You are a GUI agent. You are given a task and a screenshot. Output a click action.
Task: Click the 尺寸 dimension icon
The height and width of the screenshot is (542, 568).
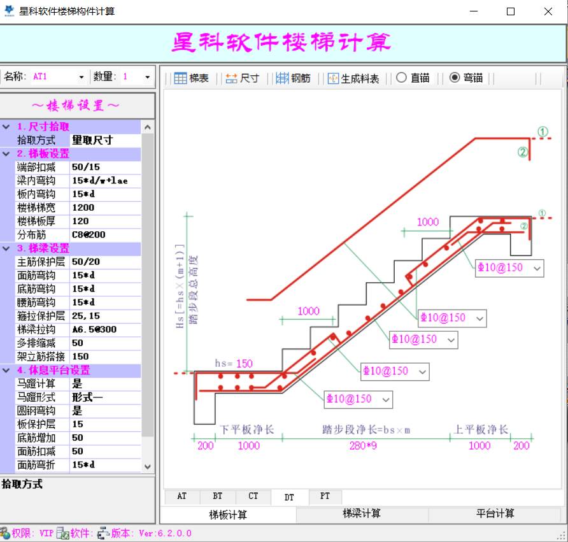pos(231,78)
